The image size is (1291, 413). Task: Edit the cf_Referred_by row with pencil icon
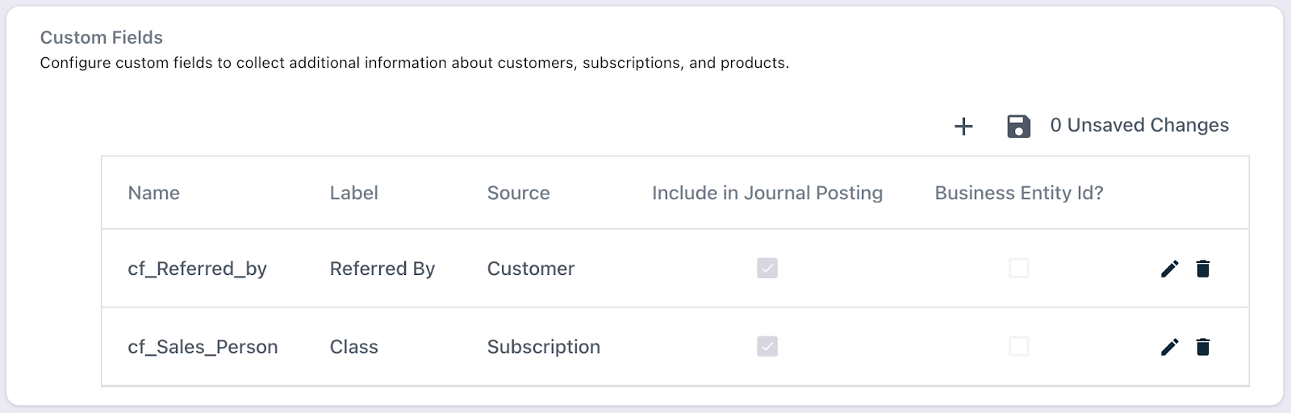coord(1169,269)
